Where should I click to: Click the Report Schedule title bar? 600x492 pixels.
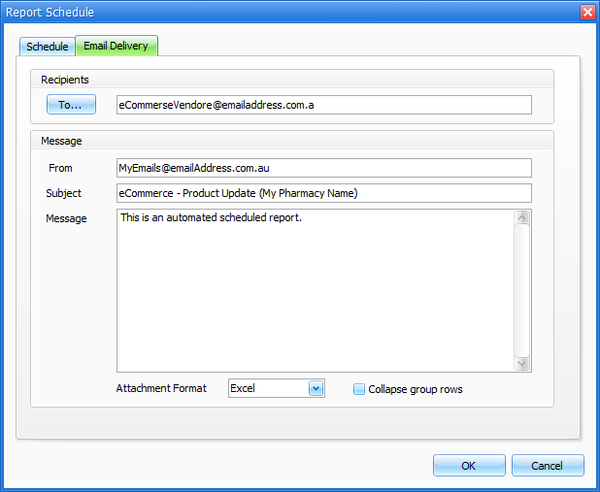point(291,12)
